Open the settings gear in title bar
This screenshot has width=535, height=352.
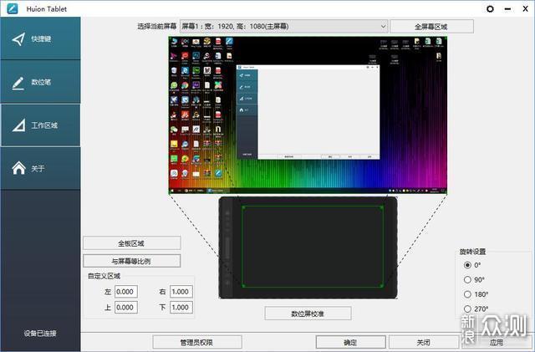490,9
